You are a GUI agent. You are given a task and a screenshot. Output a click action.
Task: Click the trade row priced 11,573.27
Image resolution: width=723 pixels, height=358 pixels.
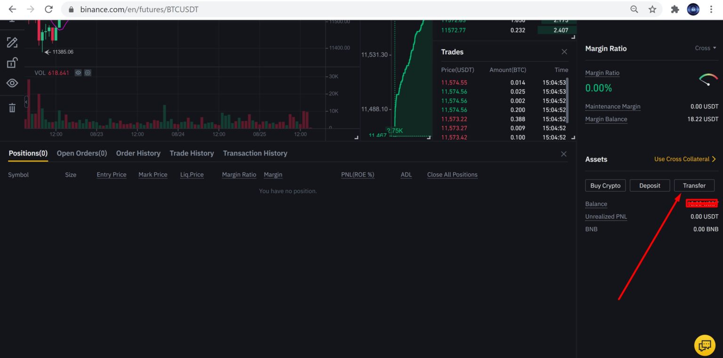coord(504,128)
